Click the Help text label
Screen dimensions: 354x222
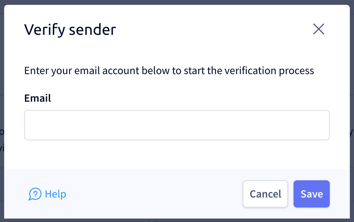pyautogui.click(x=55, y=194)
